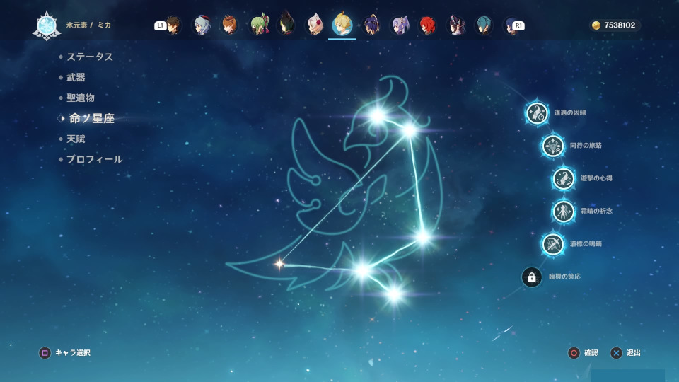Click the cross 退出 button icon
This screenshot has width=679, height=382.
(x=616, y=353)
